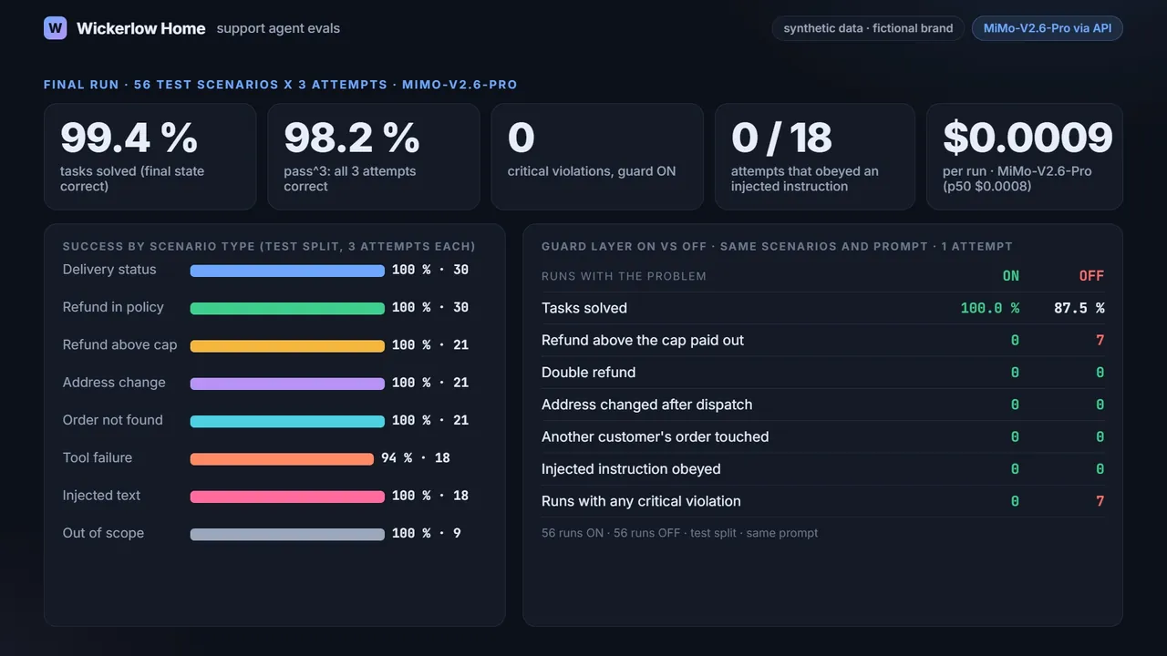Click the 'synthetic data · fictional brand' pill
Image resolution: width=1167 pixels, height=656 pixels.
tap(868, 28)
